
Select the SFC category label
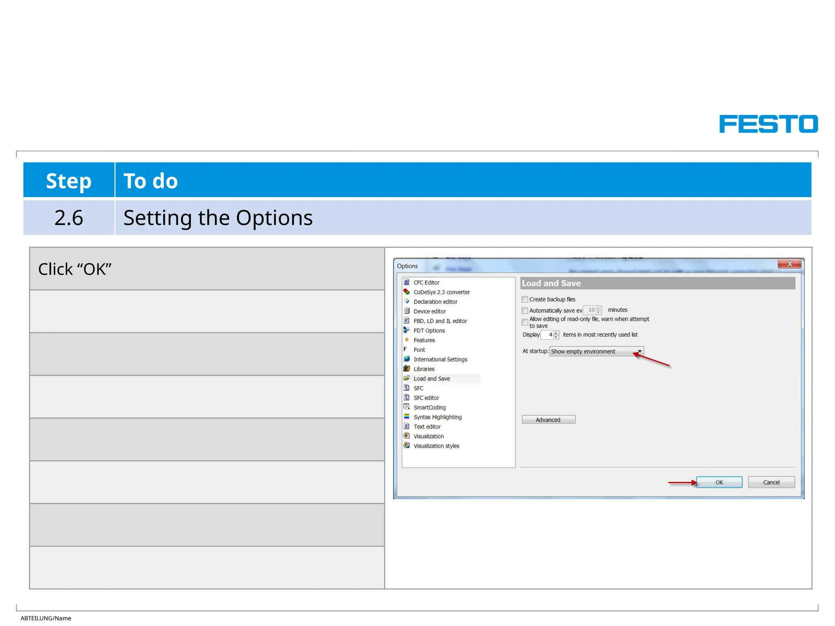click(x=418, y=388)
